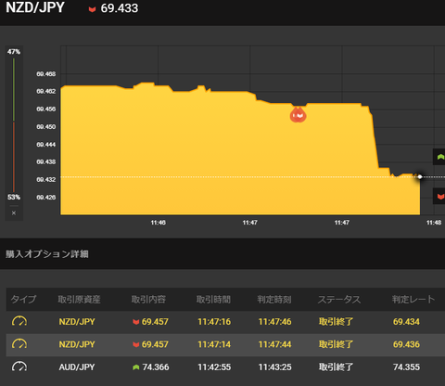This screenshot has width=445, height=386.
Task: Click the タイプ column header
Action: point(23,299)
